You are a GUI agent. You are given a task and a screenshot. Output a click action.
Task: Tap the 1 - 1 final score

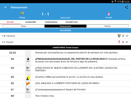45,14
